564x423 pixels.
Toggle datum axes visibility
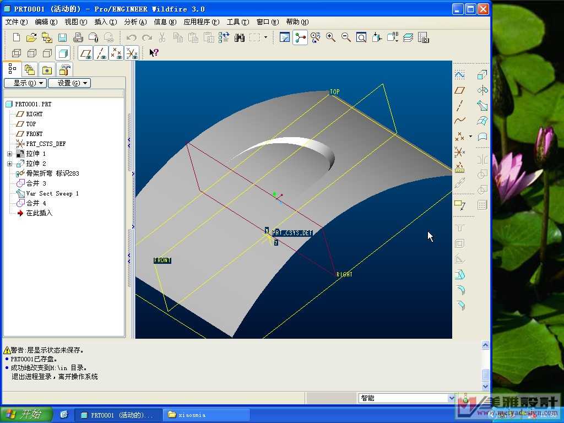pyautogui.click(x=101, y=53)
